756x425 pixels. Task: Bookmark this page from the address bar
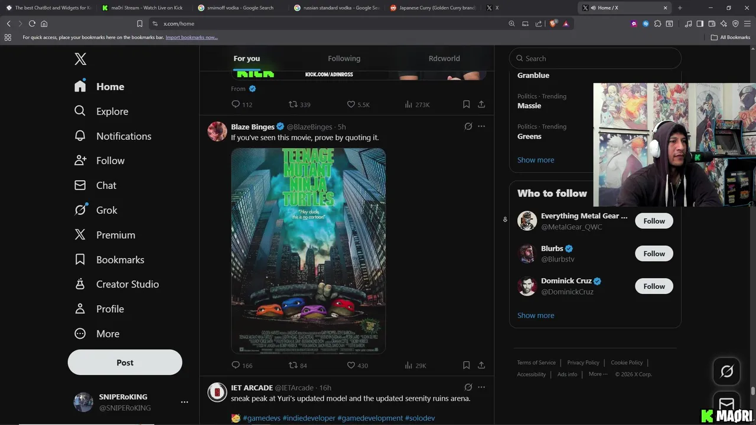[x=139, y=24]
